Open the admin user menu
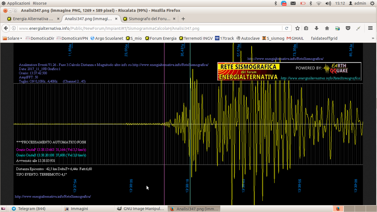 (357, 3)
